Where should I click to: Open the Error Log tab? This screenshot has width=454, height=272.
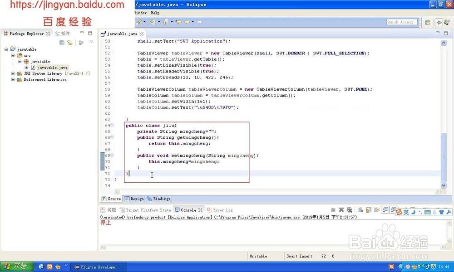[x=220, y=210]
